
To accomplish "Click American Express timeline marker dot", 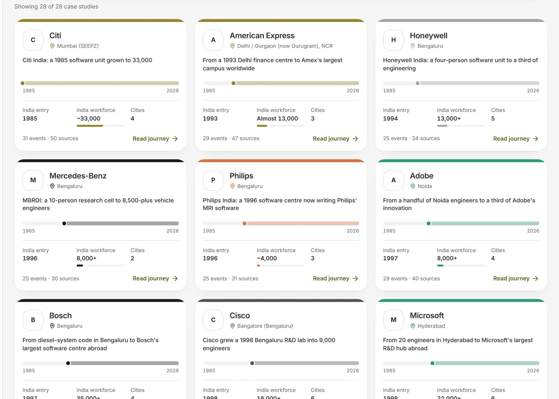I will (x=233, y=83).
